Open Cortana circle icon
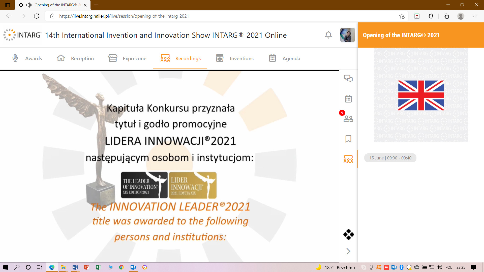Viewport: 484px width, 272px height. tap(28, 267)
